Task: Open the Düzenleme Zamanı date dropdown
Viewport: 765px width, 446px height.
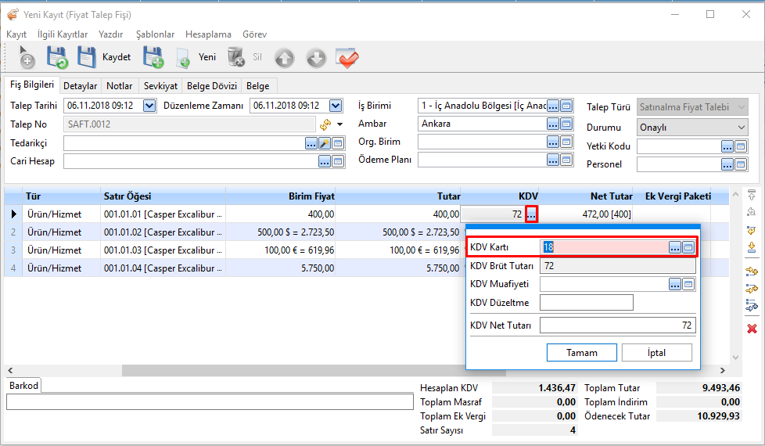Action: [336, 106]
